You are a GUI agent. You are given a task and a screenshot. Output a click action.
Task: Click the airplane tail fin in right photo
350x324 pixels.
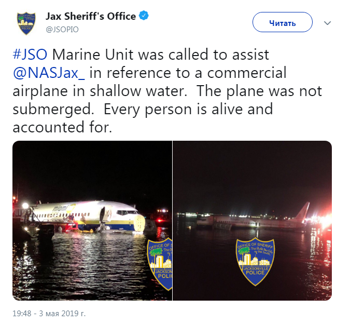[304, 212]
